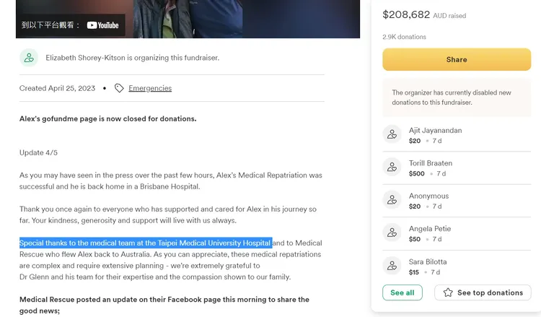
Task: Click the Anonymous donor avatar icon
Action: coord(392,200)
